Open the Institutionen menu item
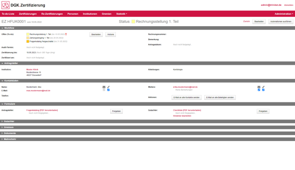This screenshot has height=170, width=295. coord(90,14)
